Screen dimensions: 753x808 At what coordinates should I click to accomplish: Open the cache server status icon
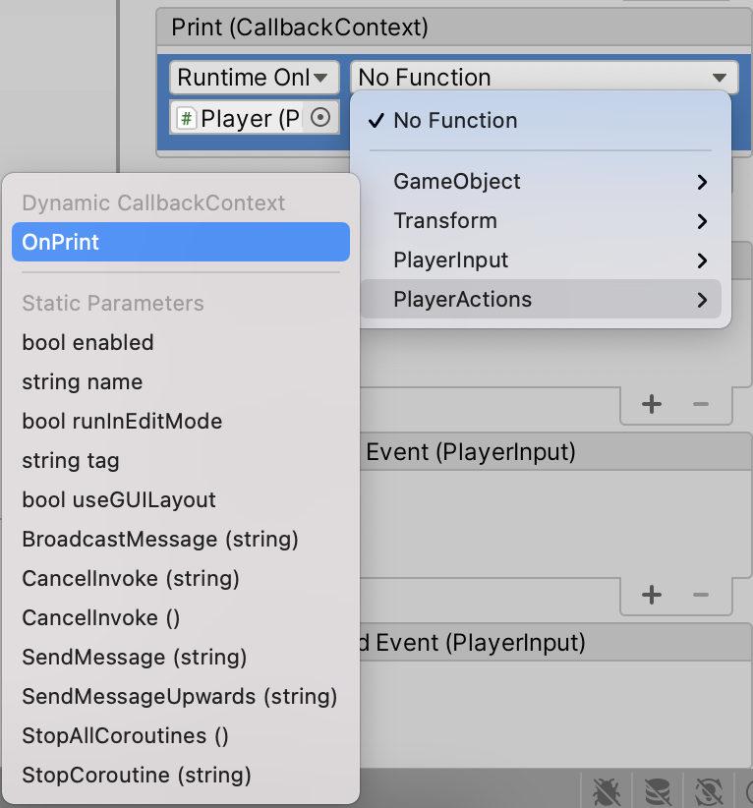(x=657, y=791)
